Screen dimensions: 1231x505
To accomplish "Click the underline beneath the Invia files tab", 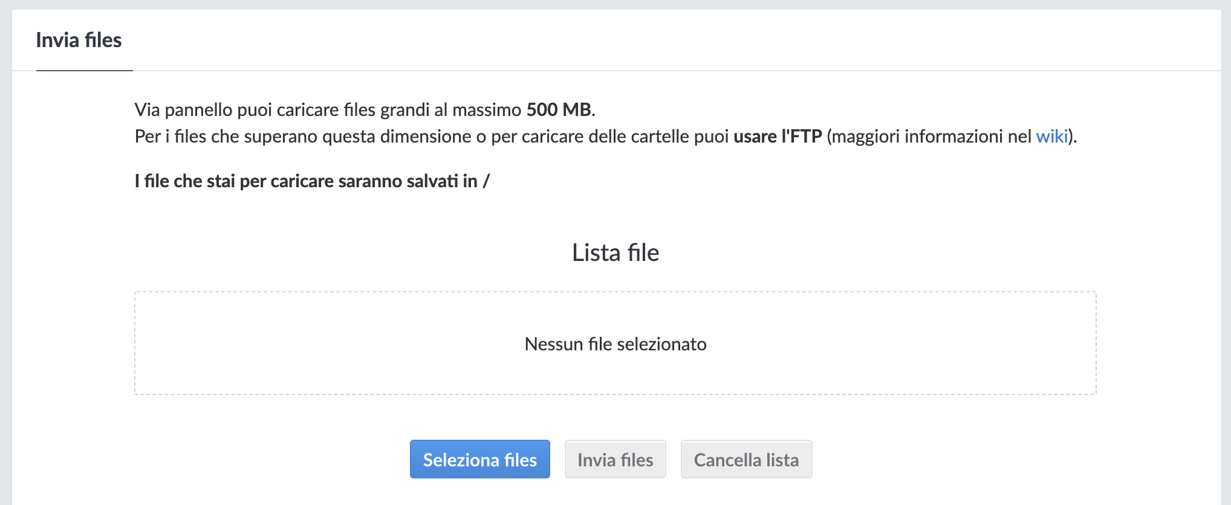I will [85, 70].
